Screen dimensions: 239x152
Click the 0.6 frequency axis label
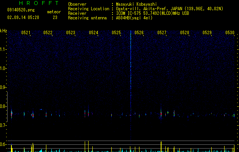(3, 144)
